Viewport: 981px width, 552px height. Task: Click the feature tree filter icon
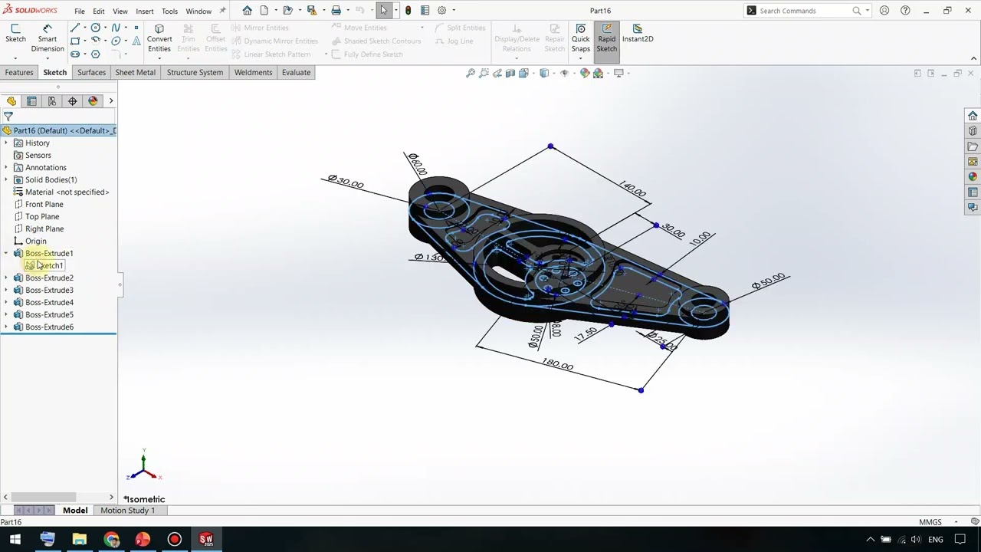point(8,117)
